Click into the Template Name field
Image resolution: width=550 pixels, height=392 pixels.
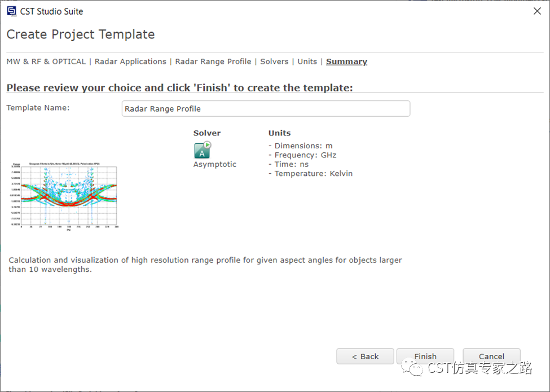coord(266,109)
